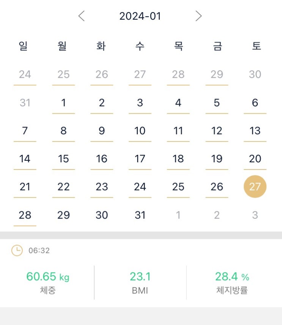Tap January 23 on the calendar
The width and height of the screenshot is (282, 325).
point(102,187)
